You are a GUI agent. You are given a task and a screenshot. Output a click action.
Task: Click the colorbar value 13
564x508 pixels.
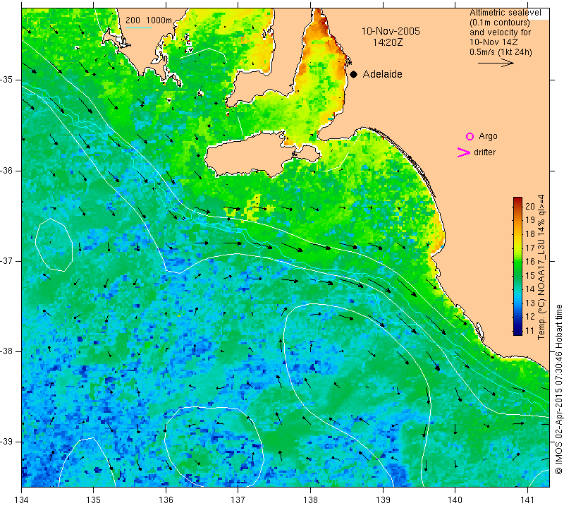click(530, 303)
